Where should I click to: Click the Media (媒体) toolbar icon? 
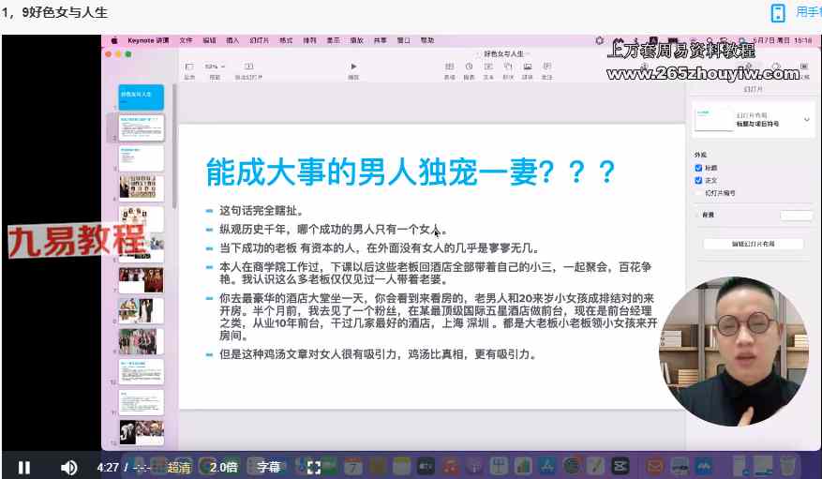pyautogui.click(x=528, y=67)
